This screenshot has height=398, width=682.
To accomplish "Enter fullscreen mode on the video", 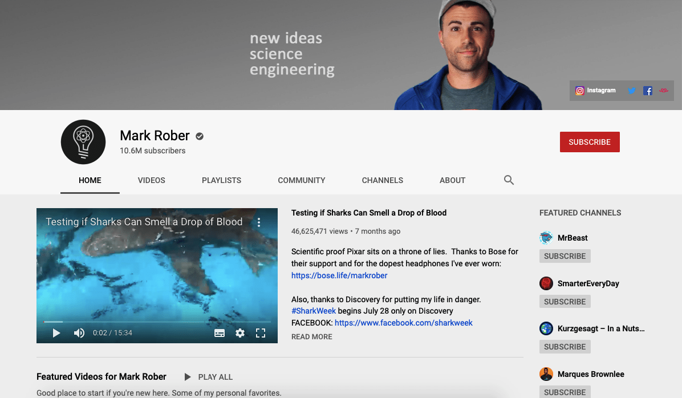I will [x=261, y=333].
